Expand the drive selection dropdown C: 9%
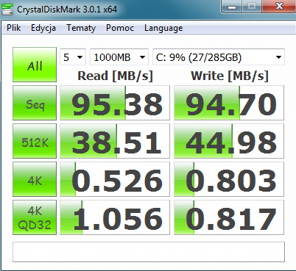Viewport: 296px width, 271px height. 219,57
